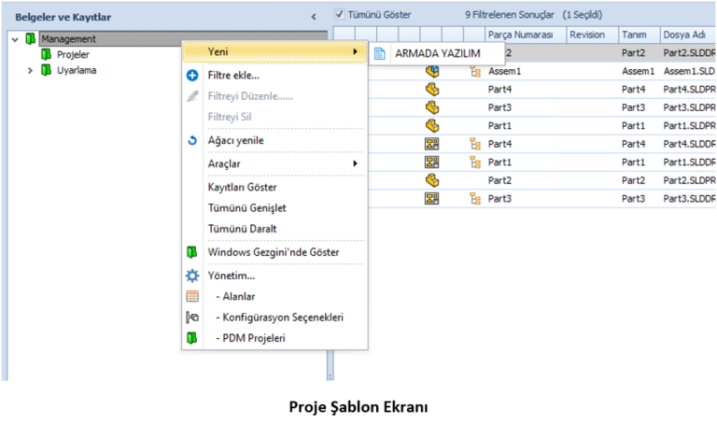Uncheck the Tümünü Göster checkbox
Image resolution: width=717 pixels, height=424 pixels.
pyautogui.click(x=339, y=15)
